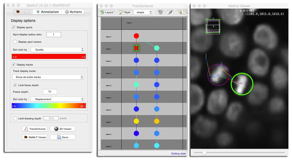The image size is (292, 160).
Task: Open the style dropdown set to simple
Action: [x=143, y=12]
